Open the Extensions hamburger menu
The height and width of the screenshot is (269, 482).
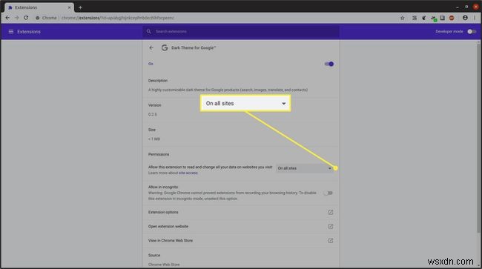tap(11, 32)
